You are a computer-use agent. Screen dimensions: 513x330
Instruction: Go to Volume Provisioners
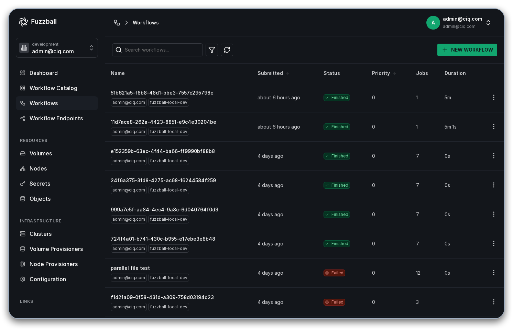tap(57, 249)
